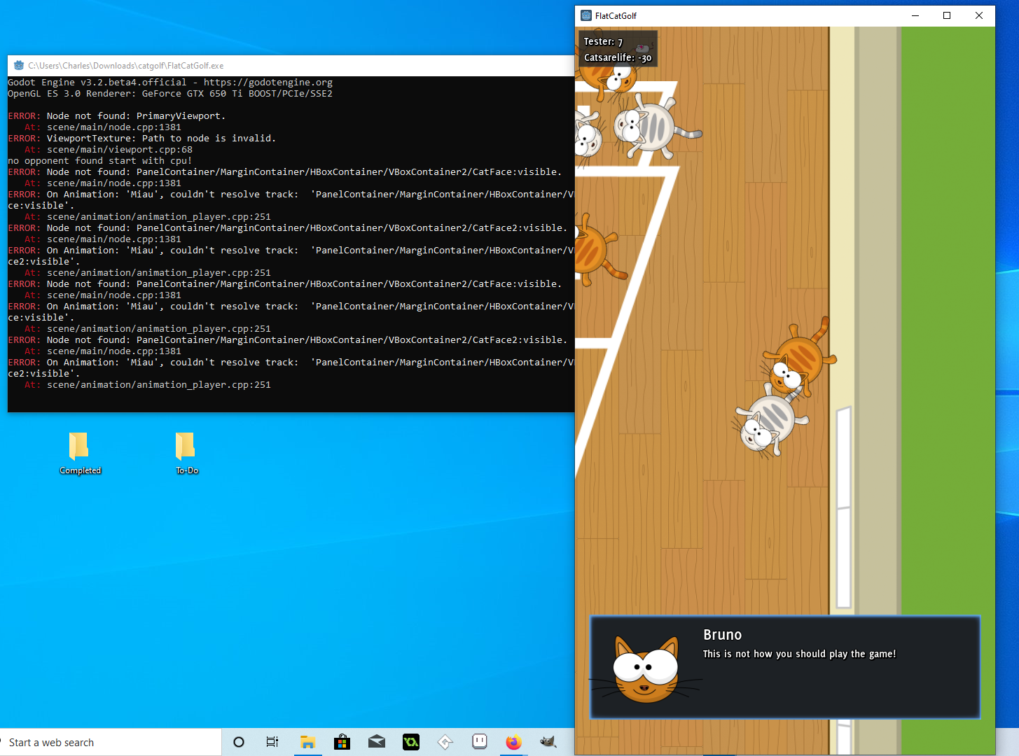The image size is (1019, 756).
Task: Open the Mail app on taskbar
Action: pos(377,742)
